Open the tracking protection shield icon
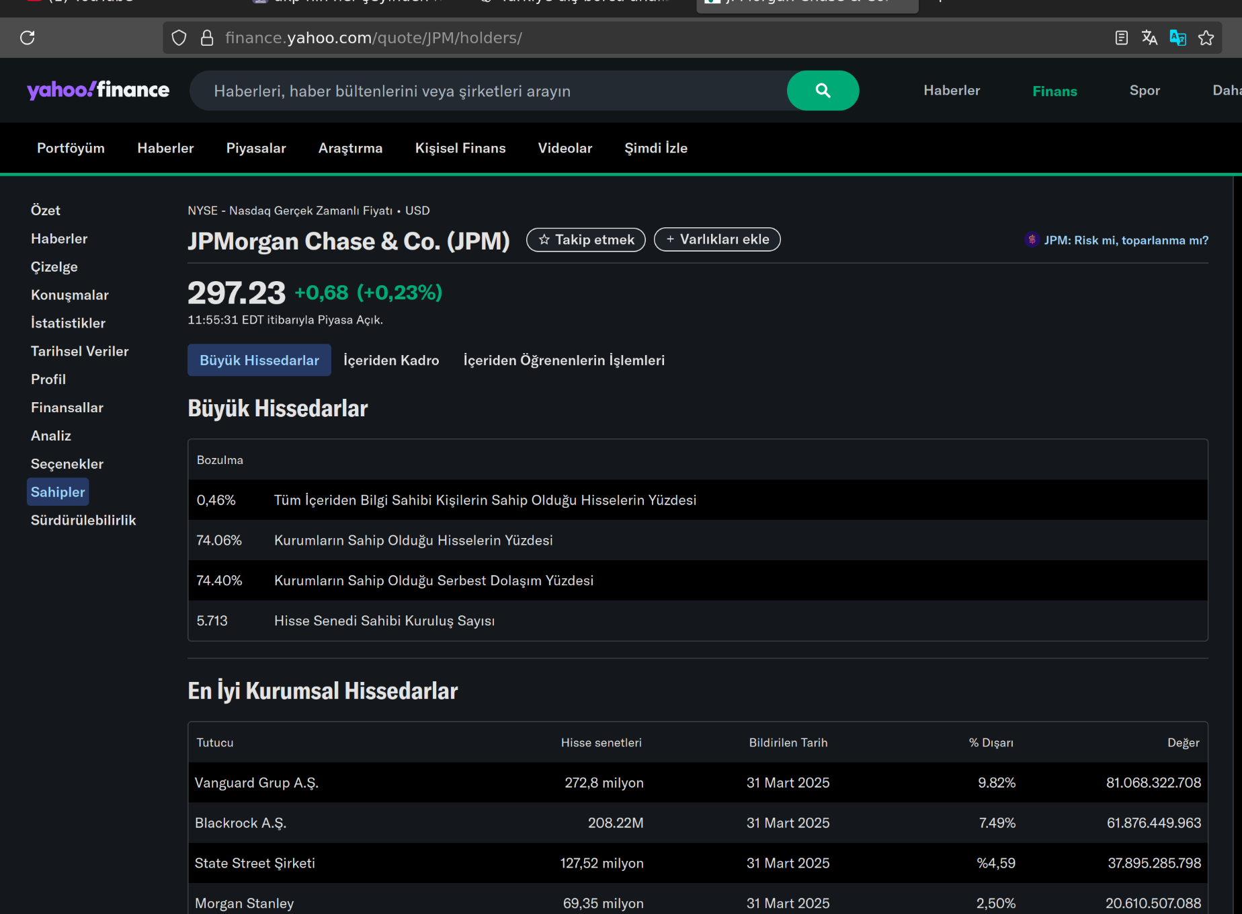The image size is (1242, 914). coord(179,38)
